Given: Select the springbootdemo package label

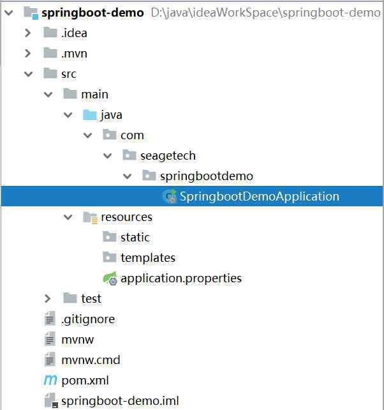Looking at the screenshot, I should 207,176.
